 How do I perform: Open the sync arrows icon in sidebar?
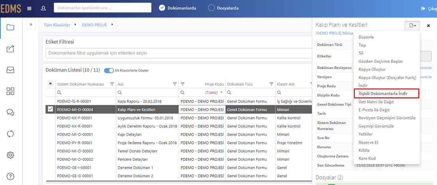click(x=10, y=134)
